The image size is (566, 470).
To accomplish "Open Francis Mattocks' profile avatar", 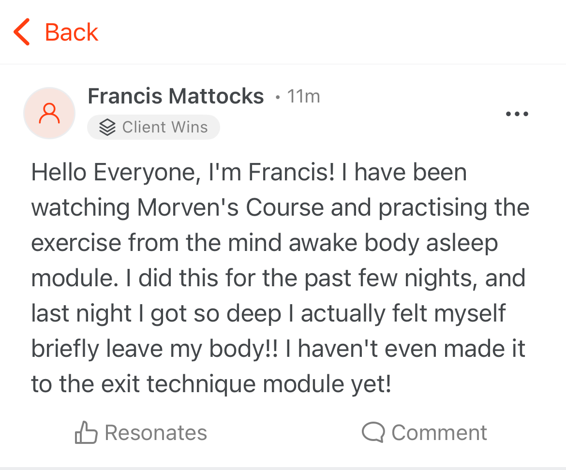I will (x=49, y=113).
